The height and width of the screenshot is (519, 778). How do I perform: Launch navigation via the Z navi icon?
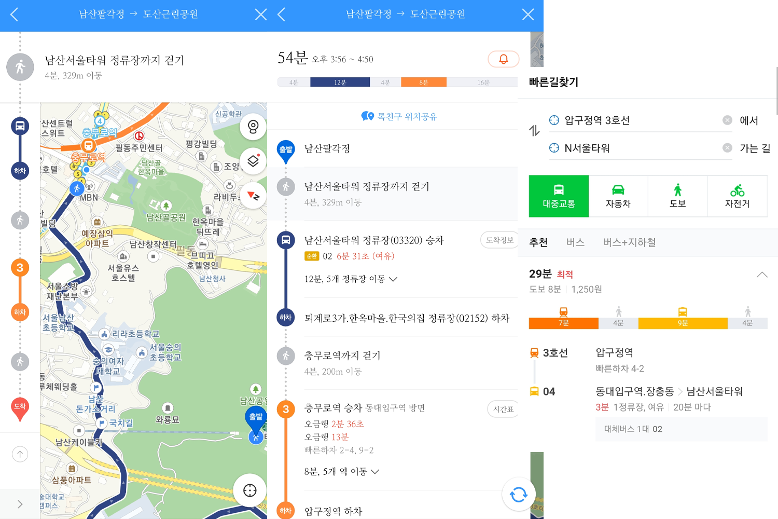coord(253,196)
